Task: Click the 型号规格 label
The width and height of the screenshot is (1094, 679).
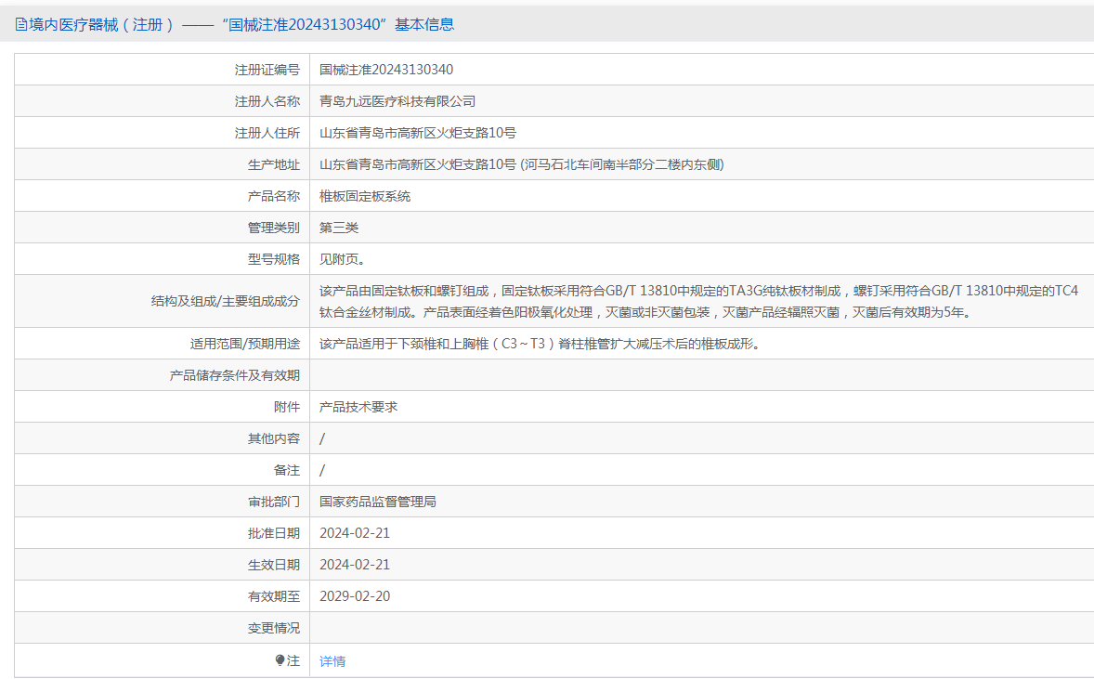Action: click(273, 259)
